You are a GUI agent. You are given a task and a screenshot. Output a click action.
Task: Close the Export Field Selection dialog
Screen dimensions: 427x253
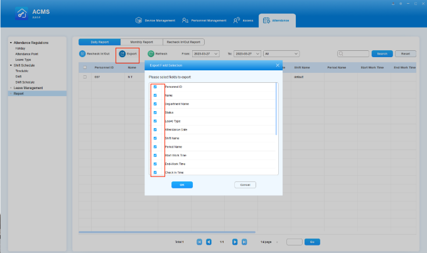coord(278,65)
